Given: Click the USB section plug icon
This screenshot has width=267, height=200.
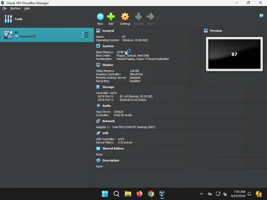Looking at the screenshot, I should pyautogui.click(x=98, y=133).
